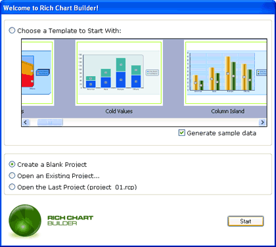Image resolution: width=276 pixels, height=247 pixels.
Task: Click the template scrollbar right arrow
Action: click(x=262, y=122)
